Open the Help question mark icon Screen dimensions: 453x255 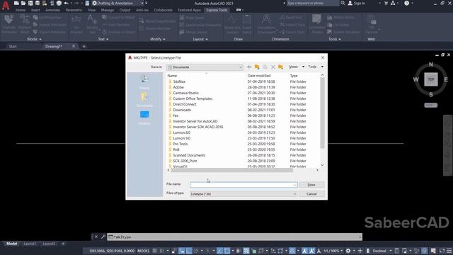click(407, 3)
